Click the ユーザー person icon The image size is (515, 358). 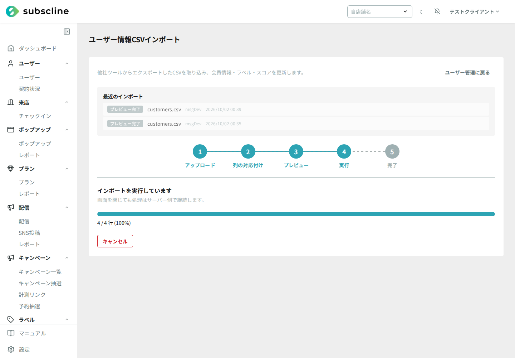tap(11, 63)
